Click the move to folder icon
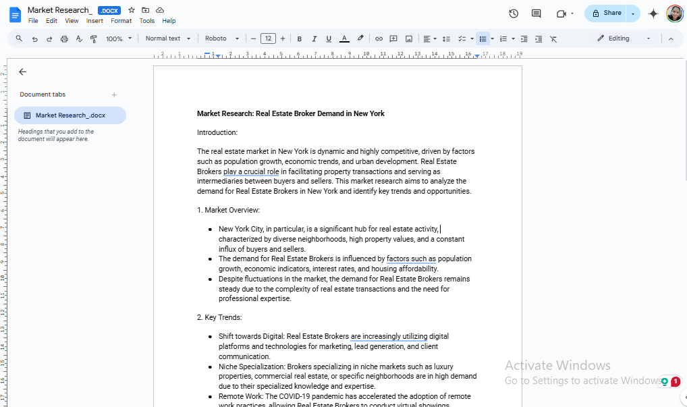Viewport: 687px width, 407px height. click(146, 10)
